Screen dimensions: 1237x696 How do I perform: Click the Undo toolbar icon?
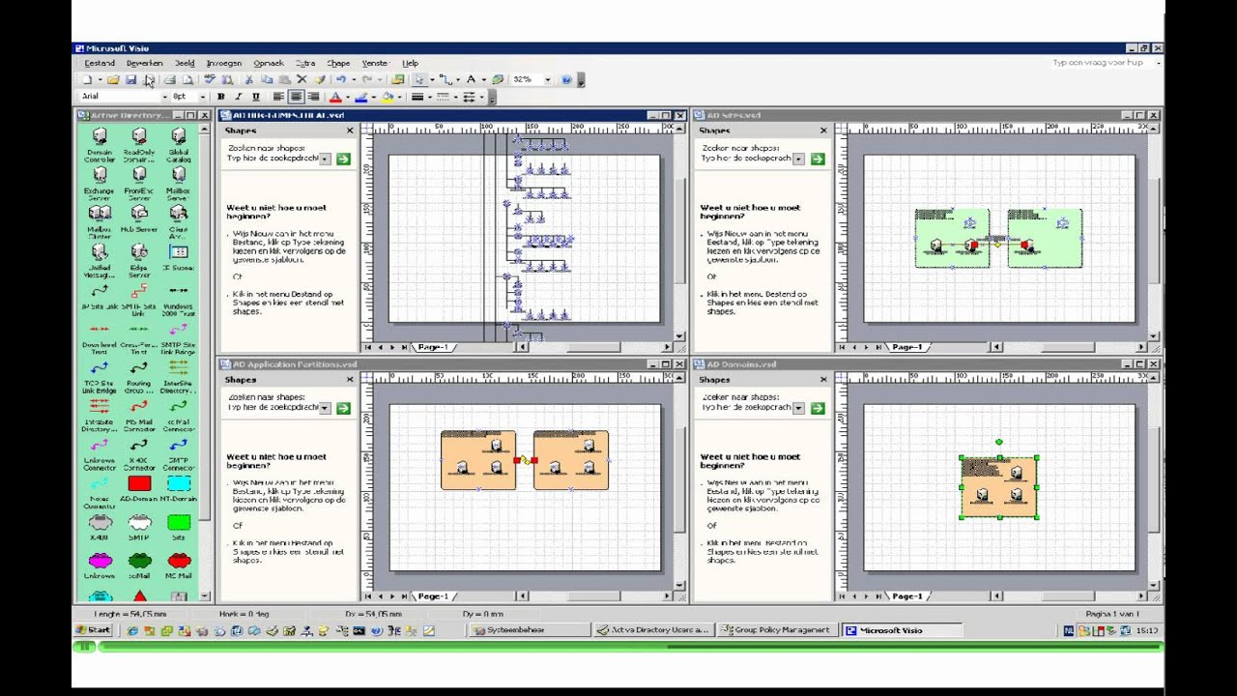[x=340, y=79]
